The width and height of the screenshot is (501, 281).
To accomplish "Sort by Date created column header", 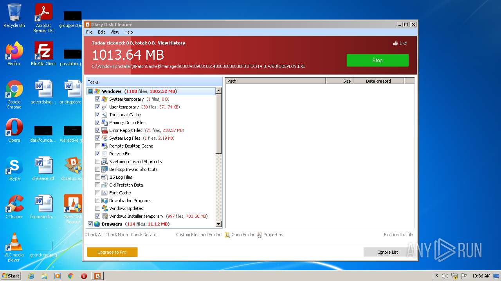I will [x=378, y=81].
